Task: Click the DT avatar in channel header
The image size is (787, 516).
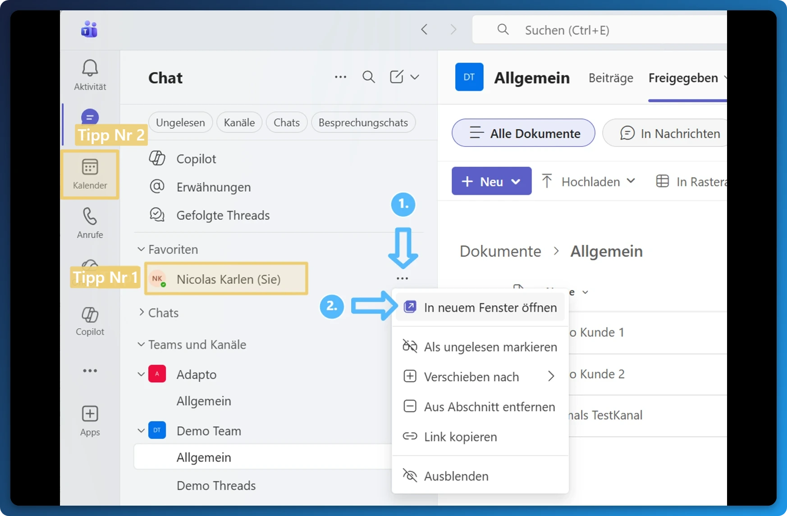Action: coord(469,77)
